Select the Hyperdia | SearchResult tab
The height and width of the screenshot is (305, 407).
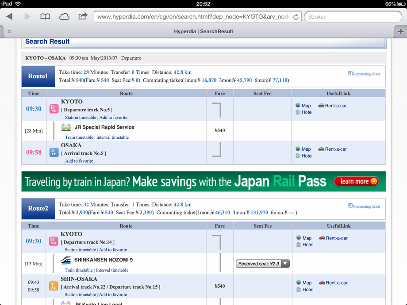[203, 31]
